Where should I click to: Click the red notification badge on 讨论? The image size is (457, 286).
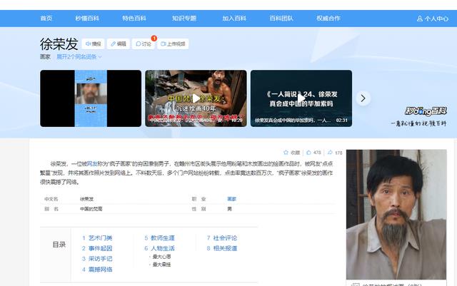point(154,38)
